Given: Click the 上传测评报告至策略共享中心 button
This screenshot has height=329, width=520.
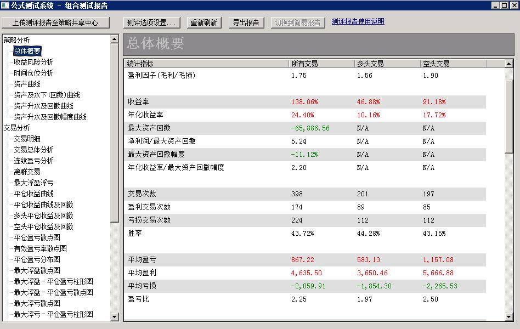Looking at the screenshot, I should [55, 22].
